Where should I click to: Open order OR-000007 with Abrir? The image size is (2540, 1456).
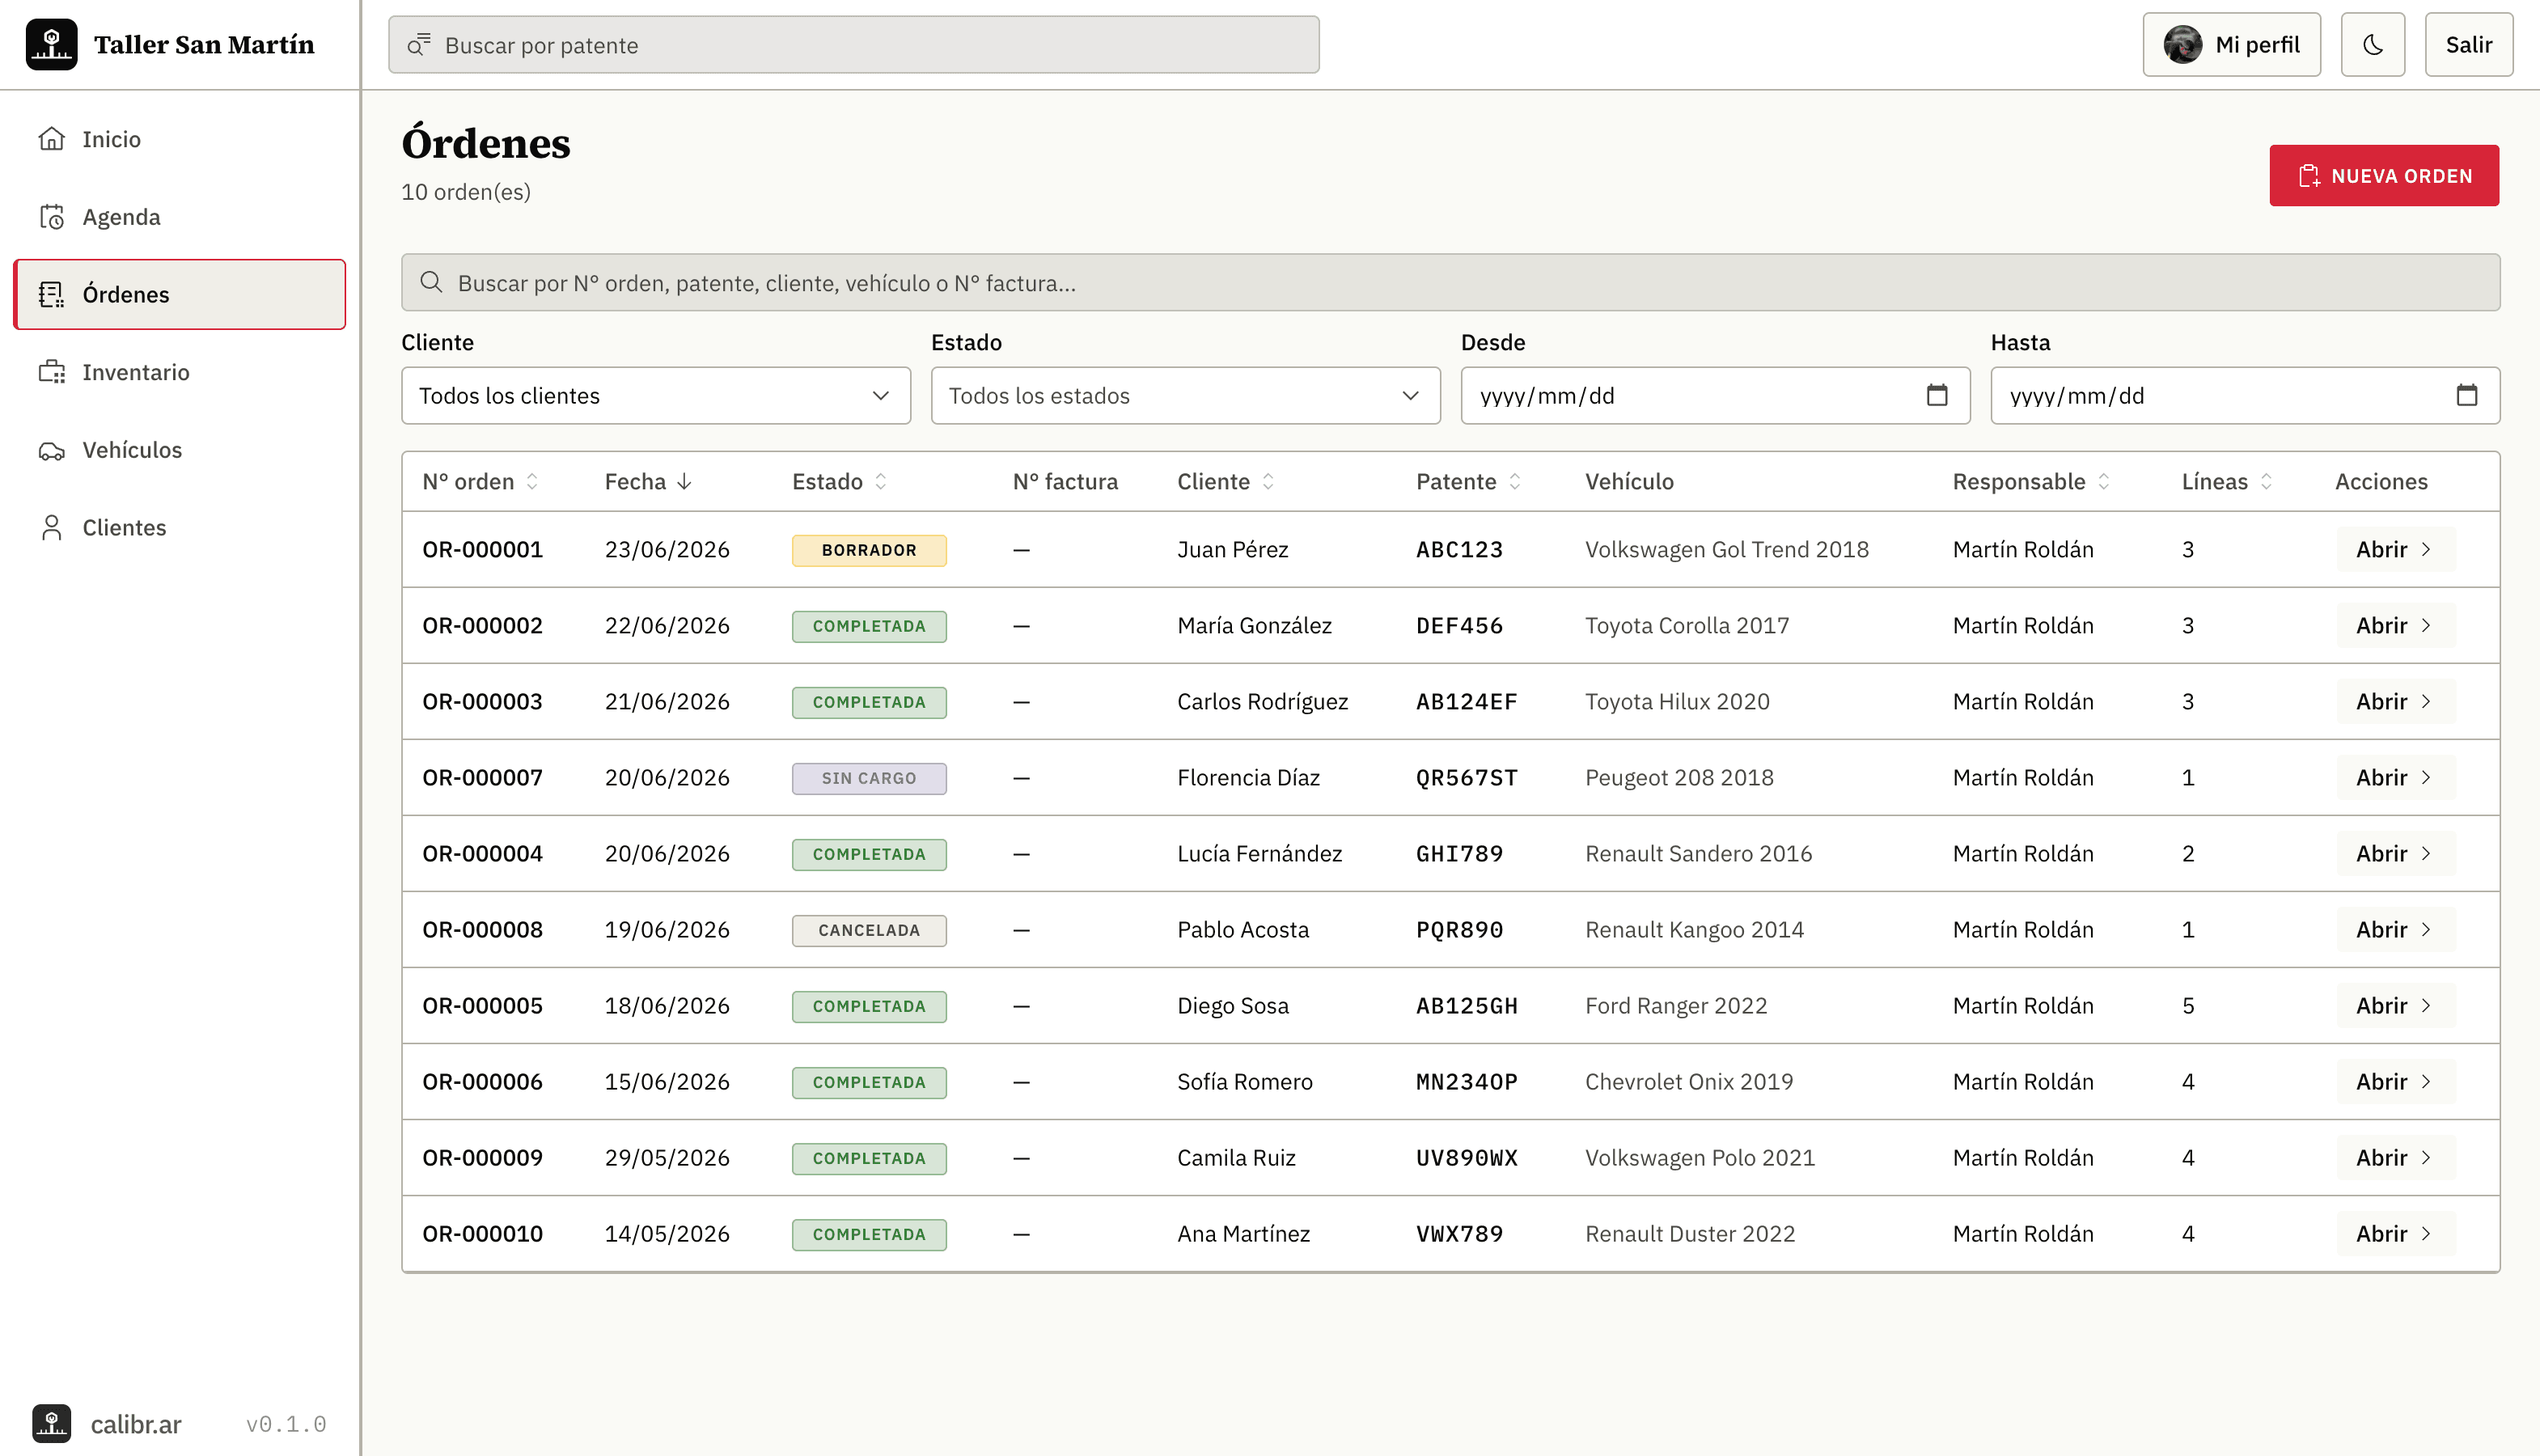pyautogui.click(x=2395, y=777)
